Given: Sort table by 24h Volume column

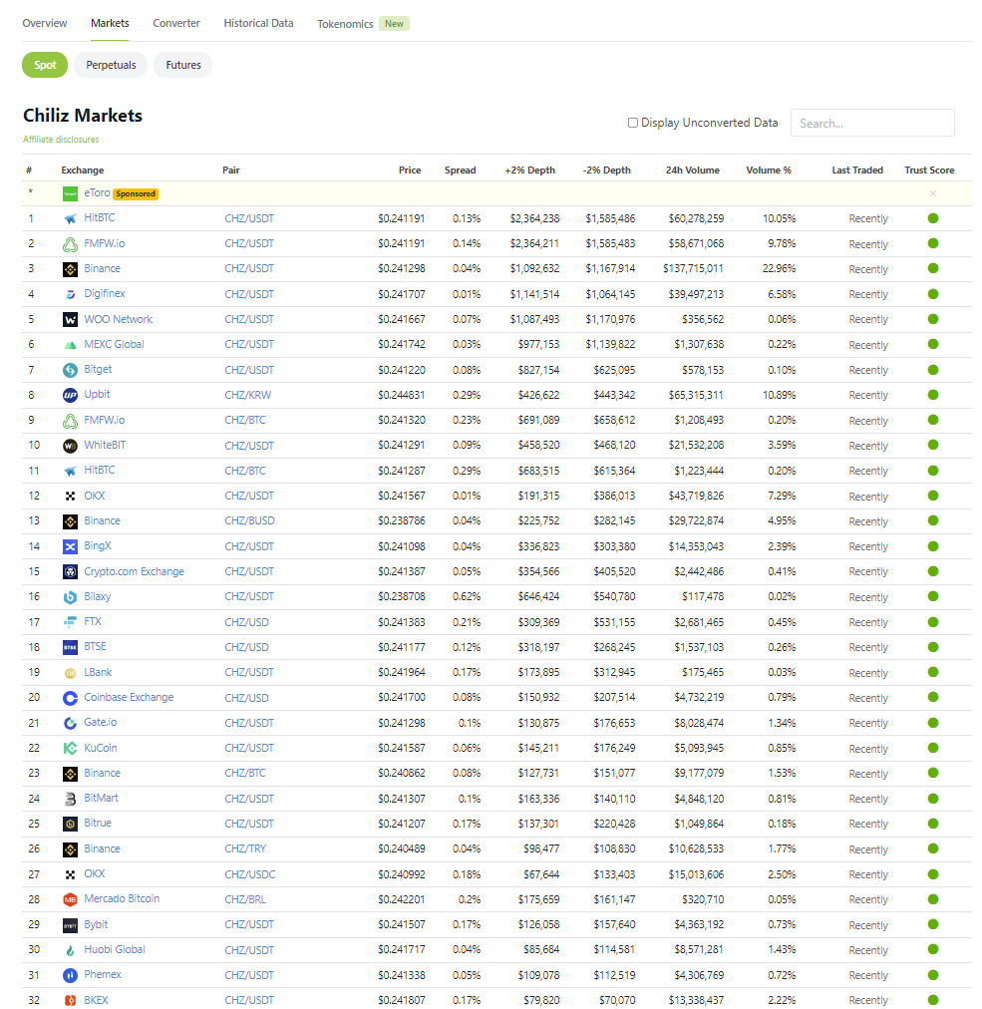Looking at the screenshot, I should 692,170.
